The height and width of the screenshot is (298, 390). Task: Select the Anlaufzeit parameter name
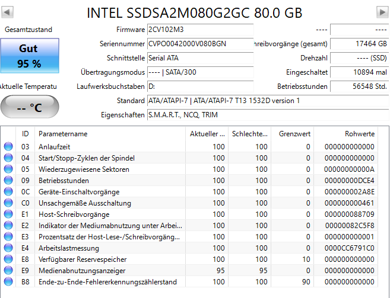coord(54,147)
